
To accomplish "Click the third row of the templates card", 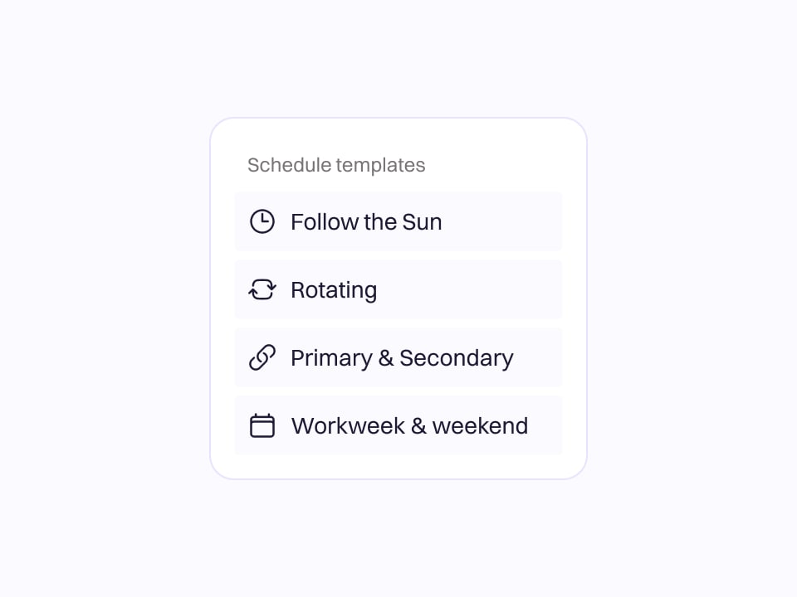I will (398, 357).
